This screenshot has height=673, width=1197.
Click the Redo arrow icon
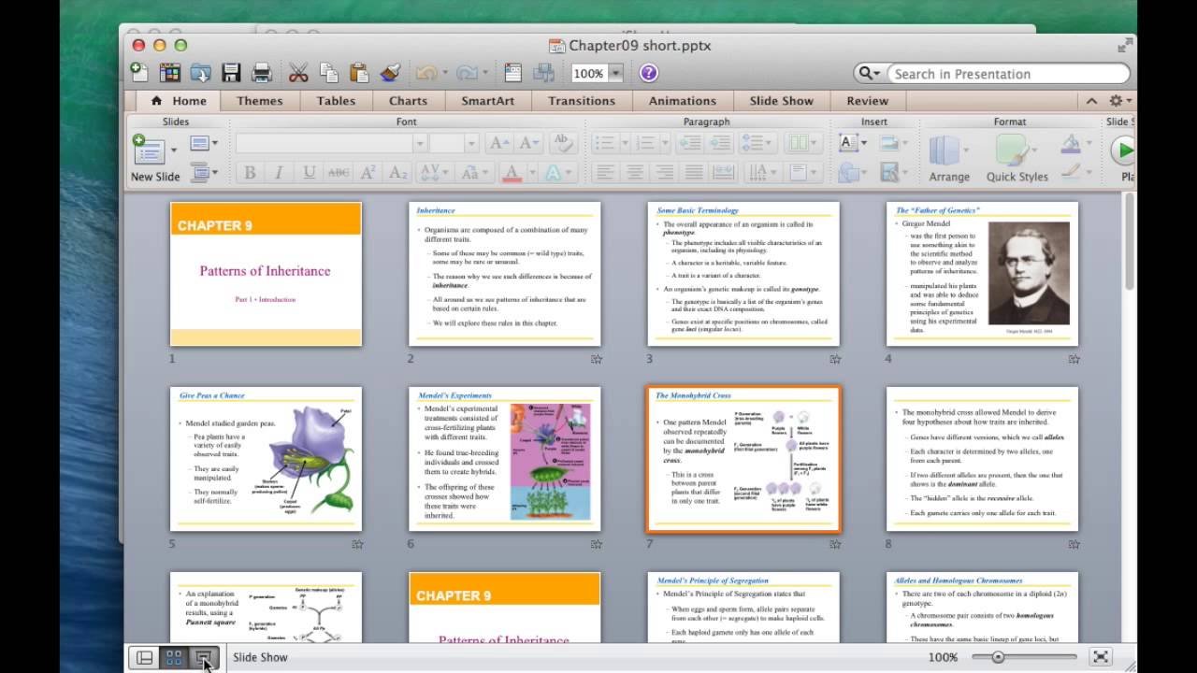467,73
